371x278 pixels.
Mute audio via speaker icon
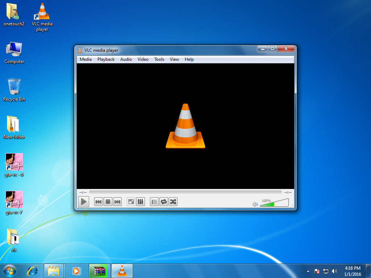(x=255, y=204)
